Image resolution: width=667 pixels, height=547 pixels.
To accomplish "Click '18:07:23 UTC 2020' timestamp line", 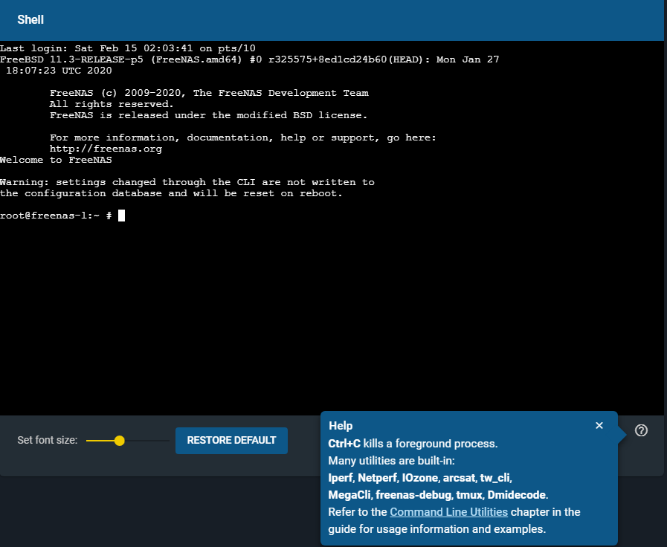I will pyautogui.click(x=59, y=71).
